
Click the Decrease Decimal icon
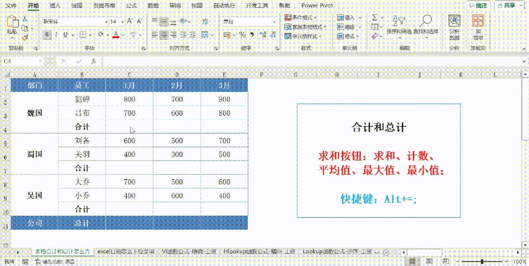tap(273, 34)
